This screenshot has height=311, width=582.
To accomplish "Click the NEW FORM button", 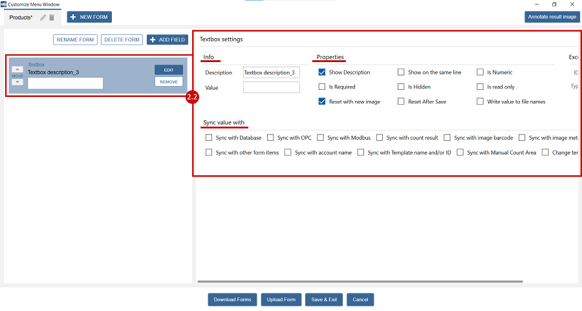I will pyautogui.click(x=90, y=17).
